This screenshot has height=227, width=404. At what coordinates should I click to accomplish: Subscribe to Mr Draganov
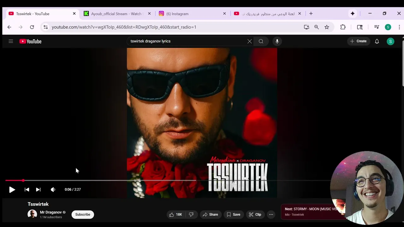[83, 214]
